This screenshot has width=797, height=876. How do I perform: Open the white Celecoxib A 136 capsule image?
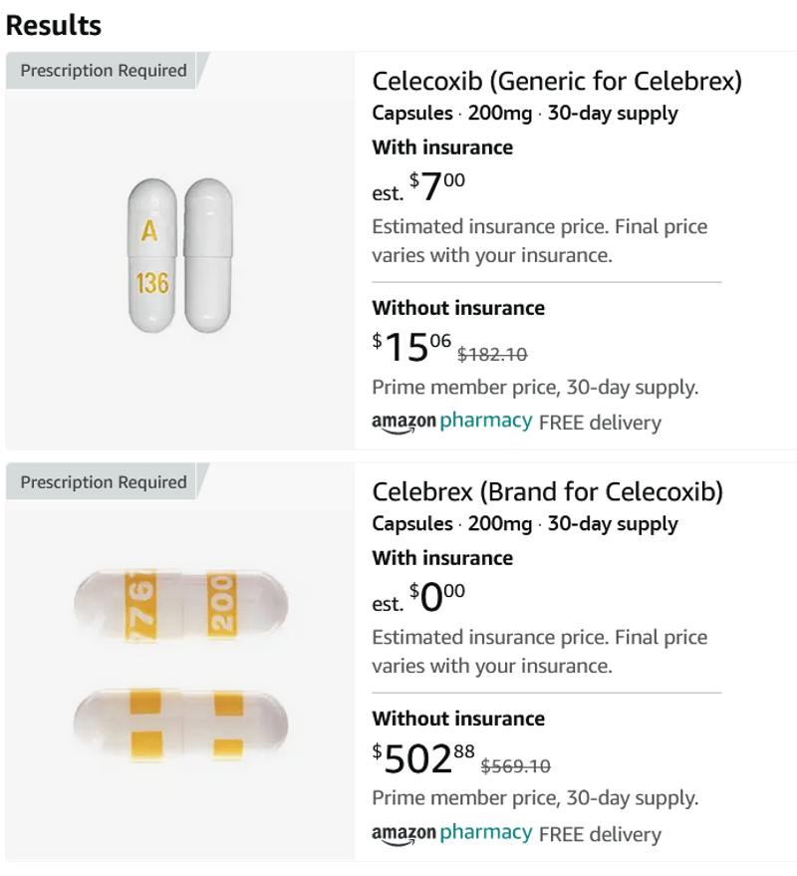click(179, 255)
